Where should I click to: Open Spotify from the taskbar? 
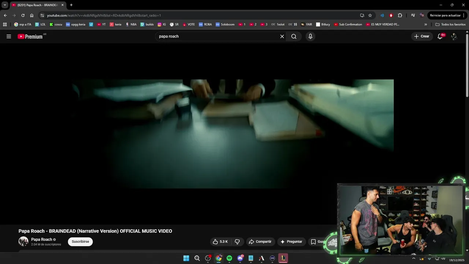[x=229, y=258]
